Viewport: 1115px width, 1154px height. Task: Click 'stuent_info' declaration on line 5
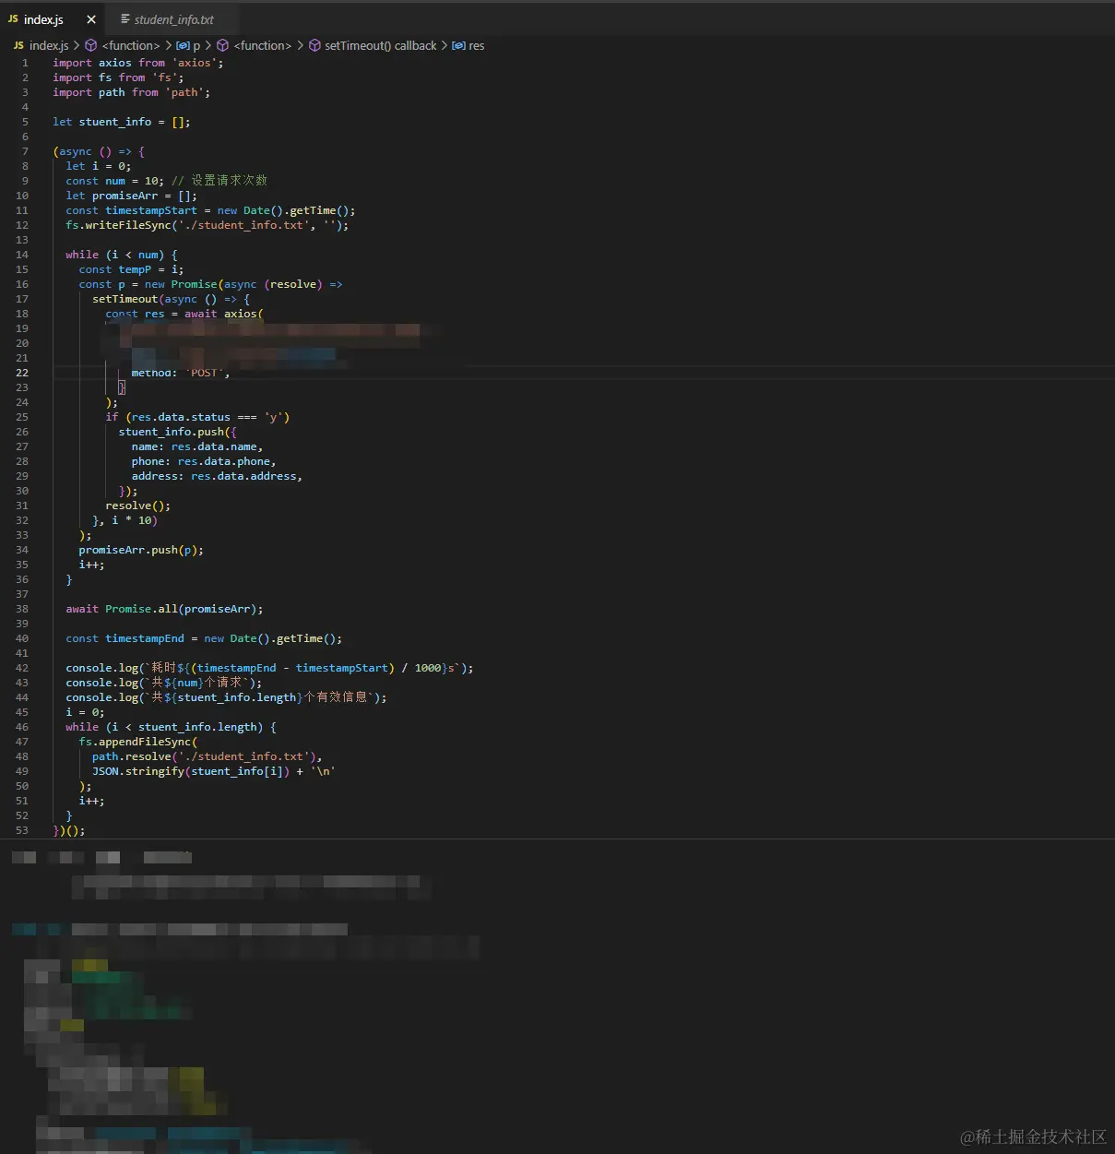pos(115,122)
